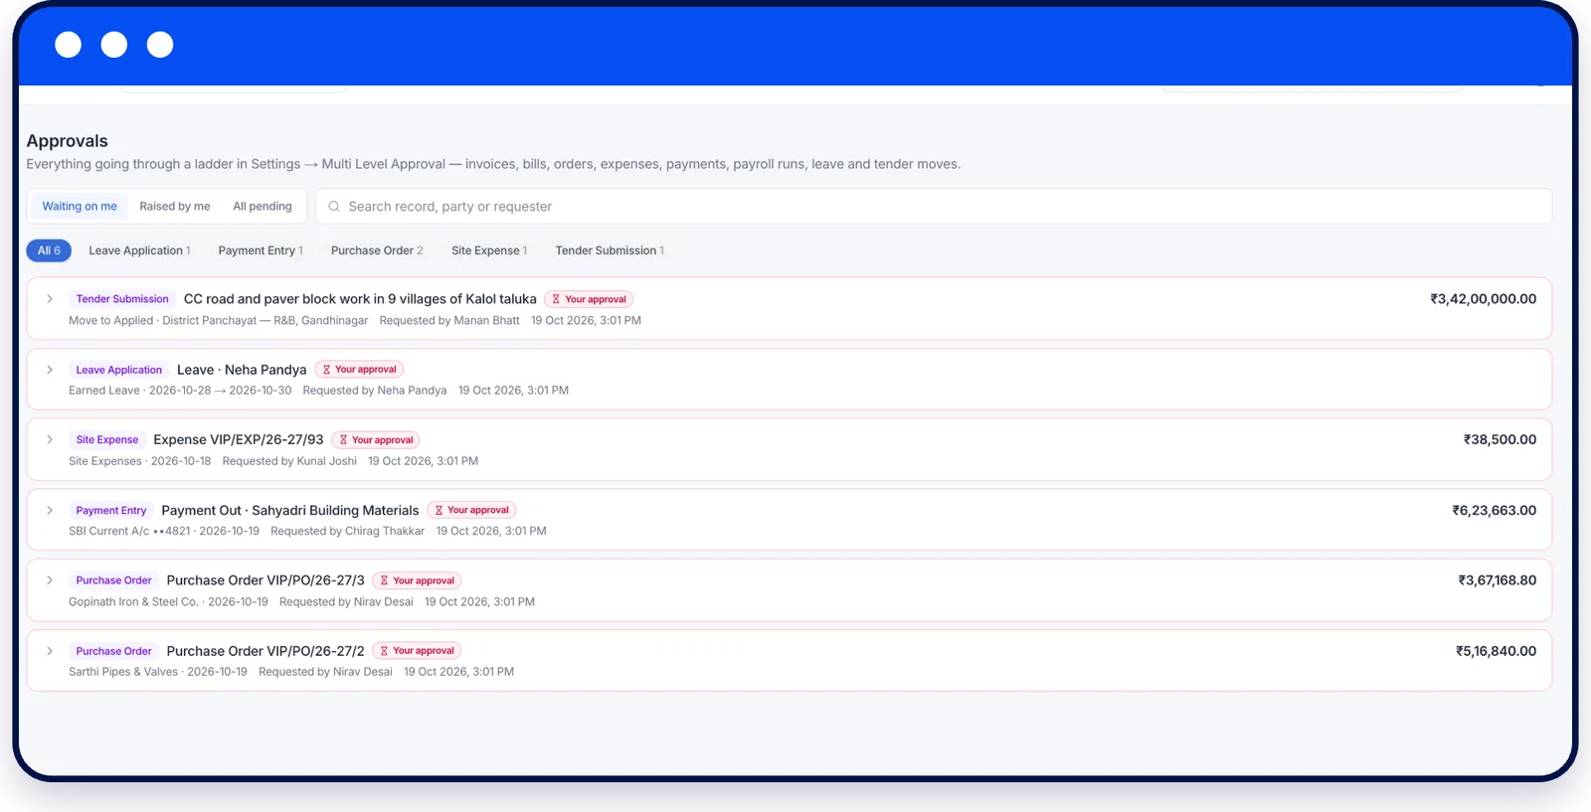The image size is (1591, 812).
Task: Click Your approval badge on tender row
Action: point(589,299)
